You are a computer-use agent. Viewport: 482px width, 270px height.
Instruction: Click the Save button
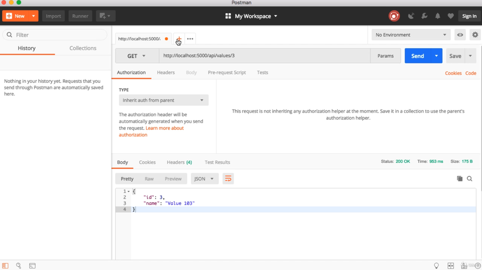(x=455, y=56)
